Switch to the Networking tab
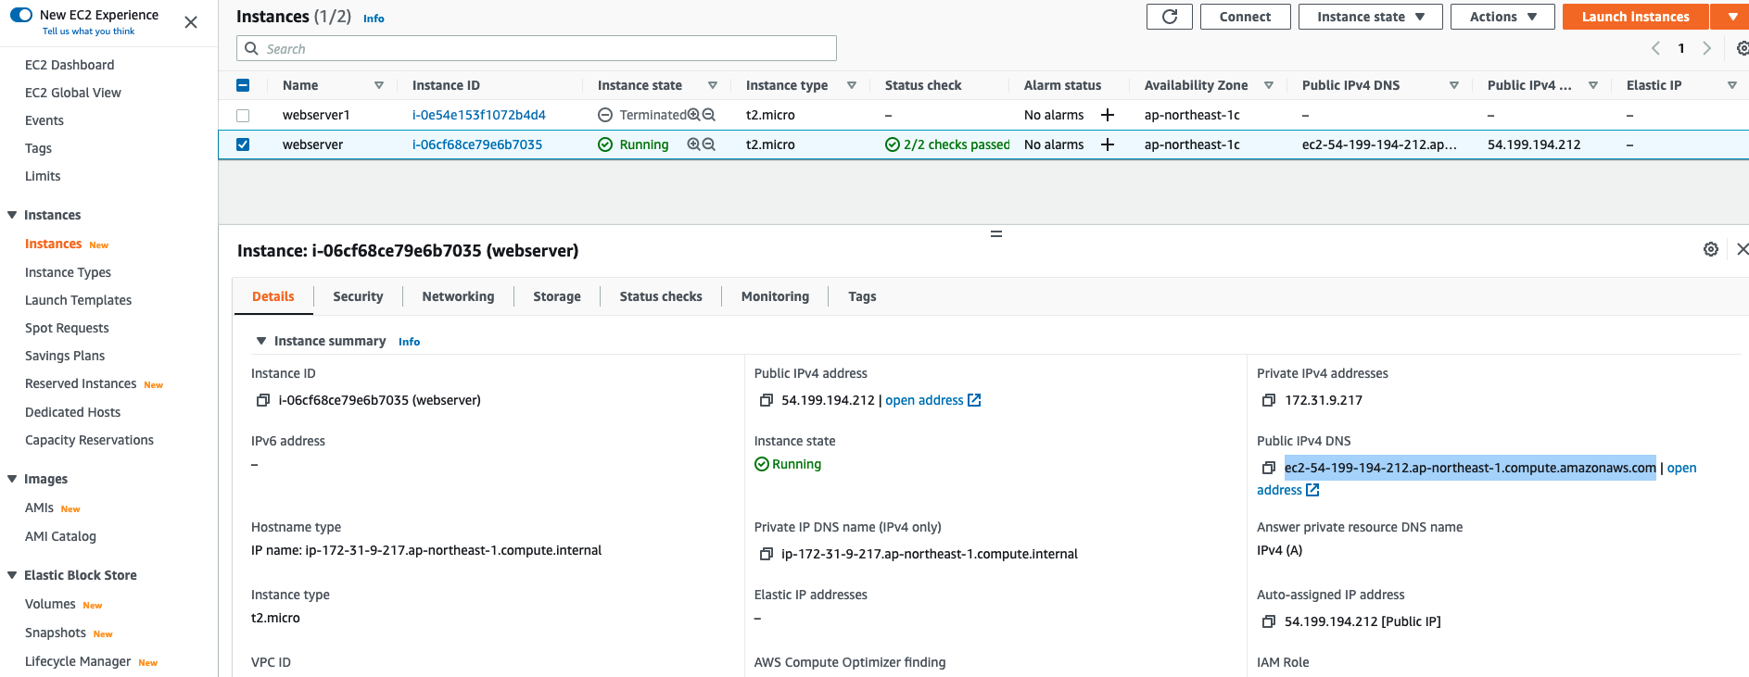 click(x=458, y=296)
